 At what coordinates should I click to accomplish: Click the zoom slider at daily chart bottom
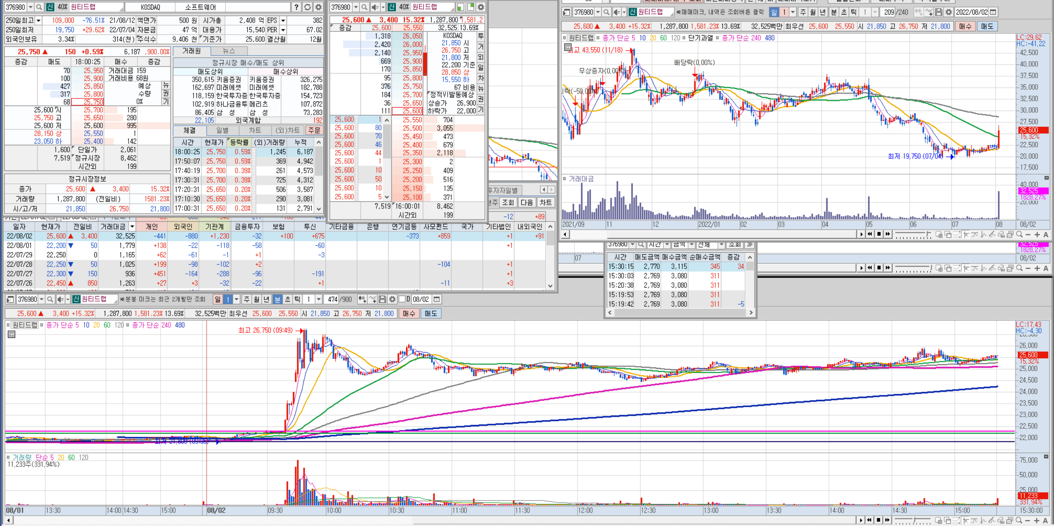coord(912,235)
